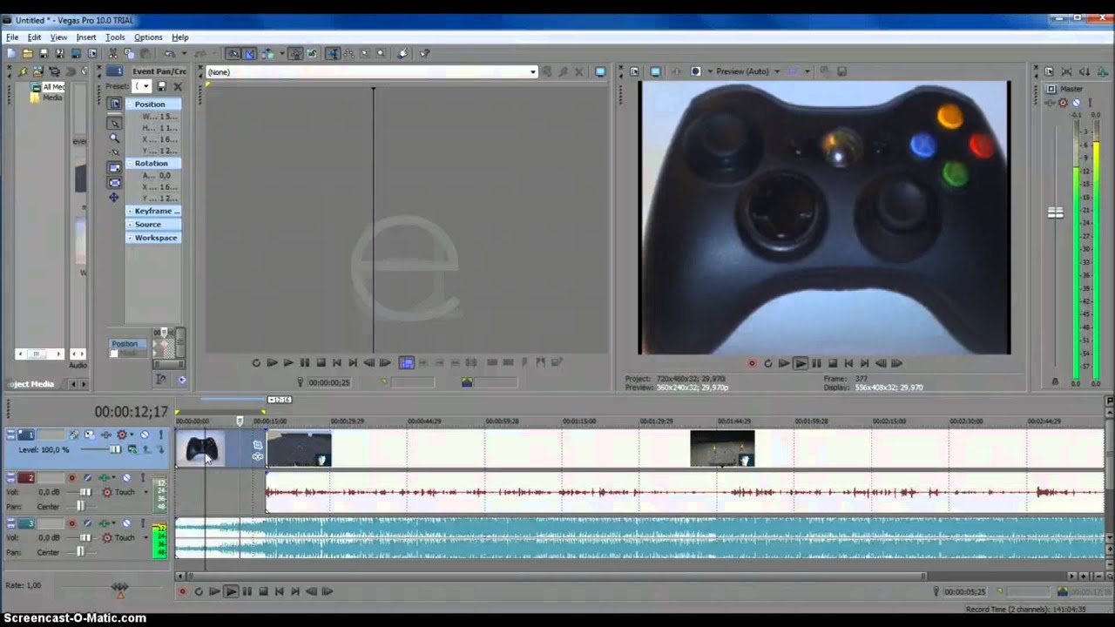1115x627 pixels.
Task: Save the Pan/Crop preset disk icon
Action: pos(162,86)
